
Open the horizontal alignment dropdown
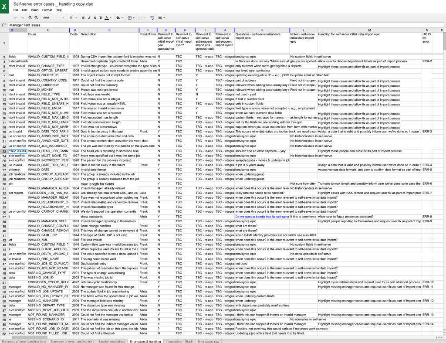tap(163, 18)
